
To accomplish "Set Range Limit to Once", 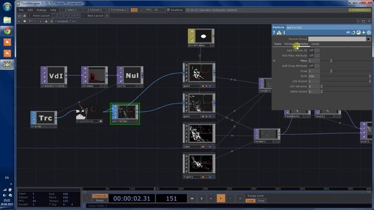I will 261,201.
